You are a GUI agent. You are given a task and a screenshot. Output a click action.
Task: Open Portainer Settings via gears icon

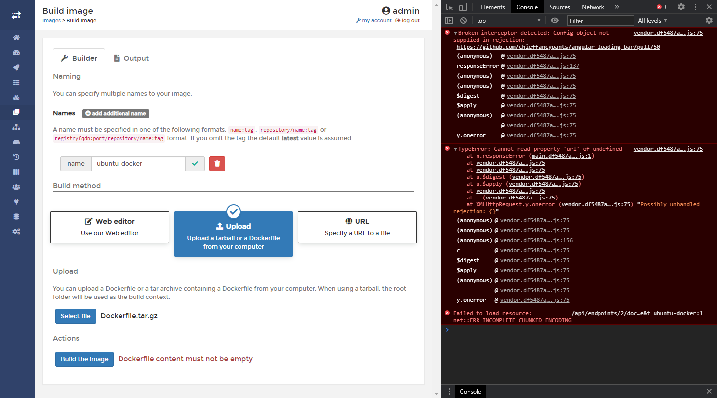point(16,231)
